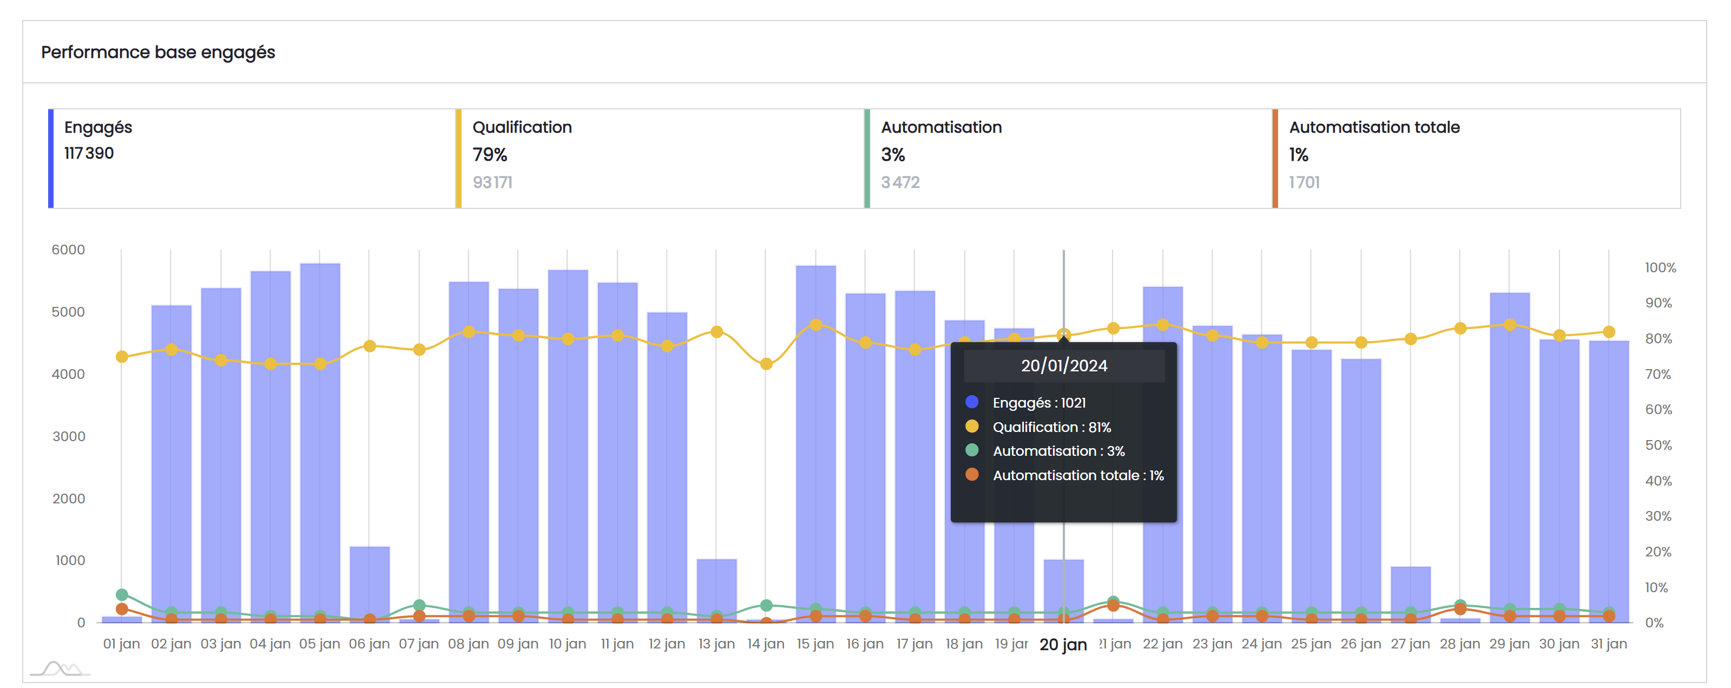The image size is (1731, 688).
Task: Click the 20/01/2024 tooltip header
Action: pos(1064,366)
